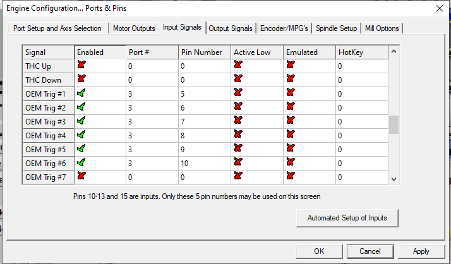
Task: Toggle Emulated for OEM Trig #6
Action: pos(291,162)
